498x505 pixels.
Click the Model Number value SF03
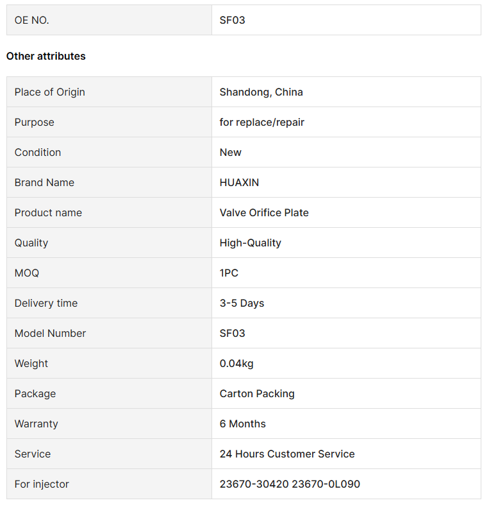(x=232, y=333)
